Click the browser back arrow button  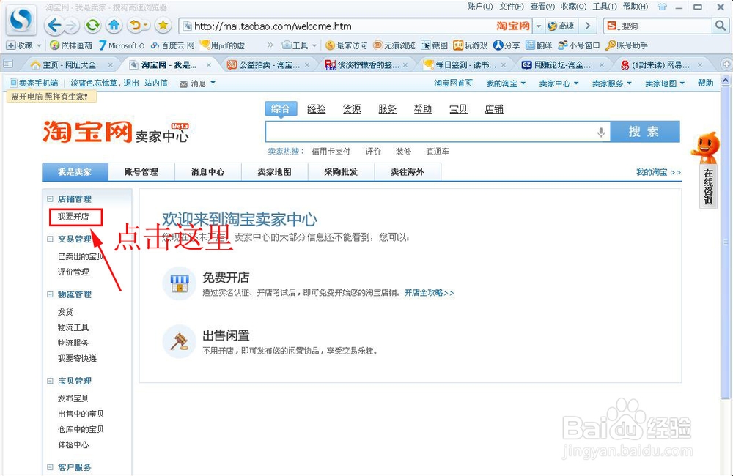[x=54, y=25]
